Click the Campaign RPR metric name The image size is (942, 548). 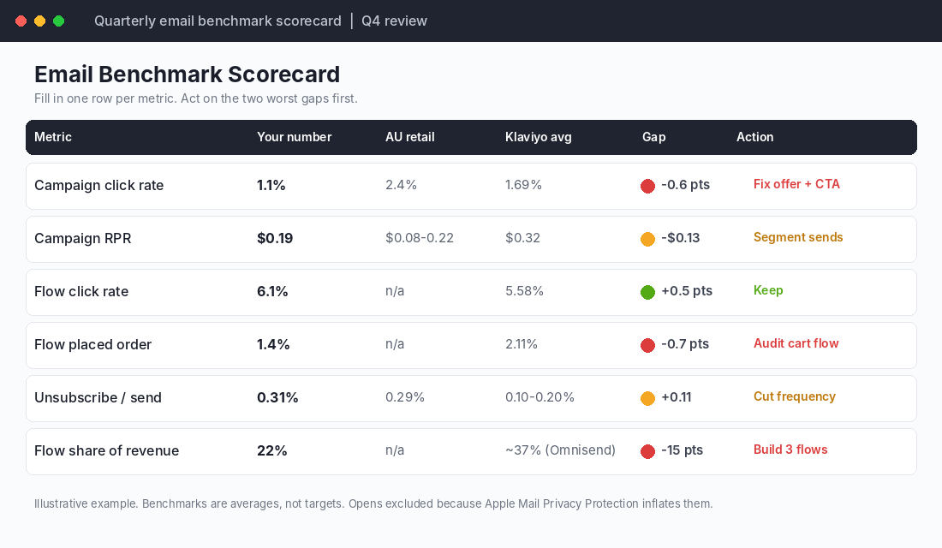(x=83, y=239)
